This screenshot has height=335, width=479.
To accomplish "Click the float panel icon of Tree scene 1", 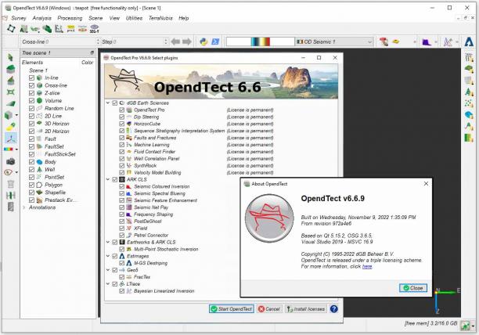I will tap(92, 52).
